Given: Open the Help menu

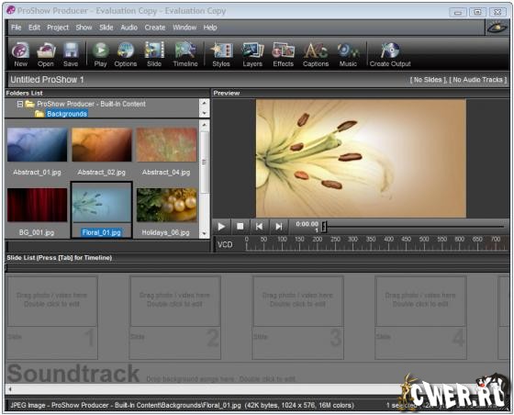Looking at the screenshot, I should click(210, 28).
